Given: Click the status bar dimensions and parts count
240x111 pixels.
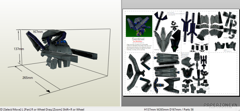Looking at the screenshot, I should (x=169, y=109).
